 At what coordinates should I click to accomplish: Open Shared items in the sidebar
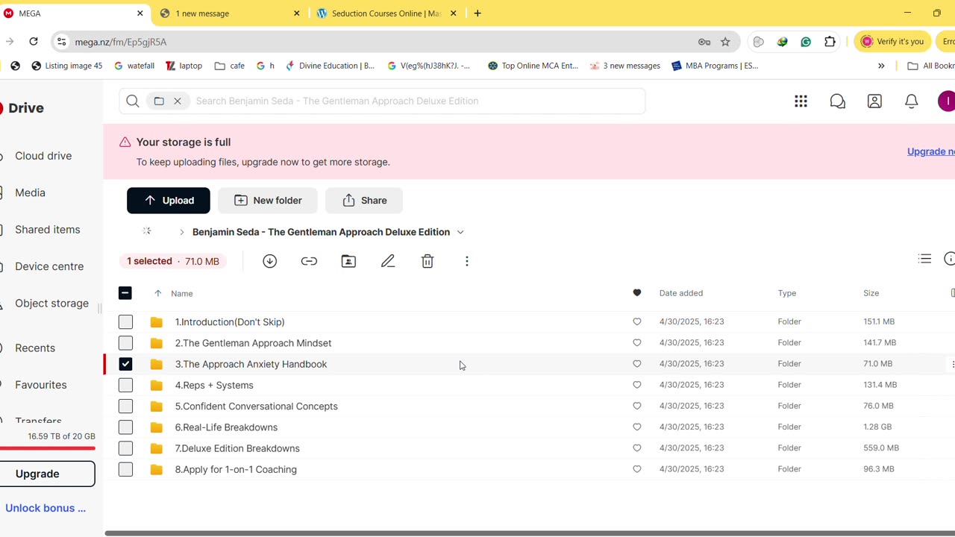(47, 230)
